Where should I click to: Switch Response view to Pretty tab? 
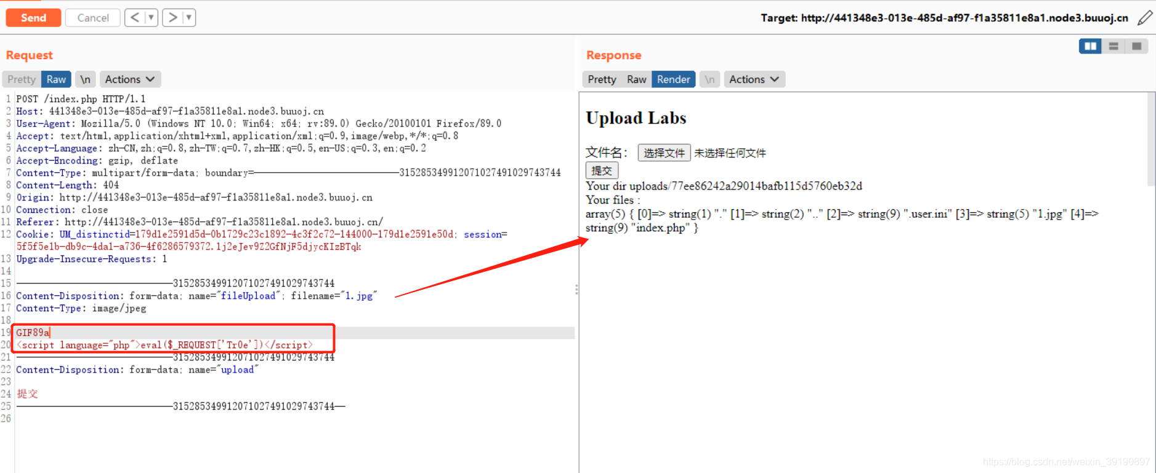tap(602, 79)
